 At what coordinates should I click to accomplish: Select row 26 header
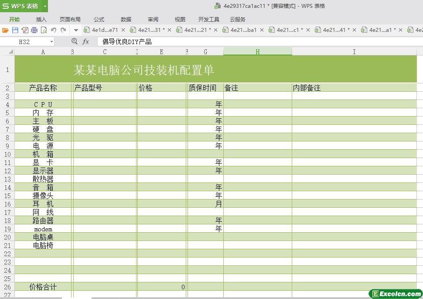pos(7,287)
